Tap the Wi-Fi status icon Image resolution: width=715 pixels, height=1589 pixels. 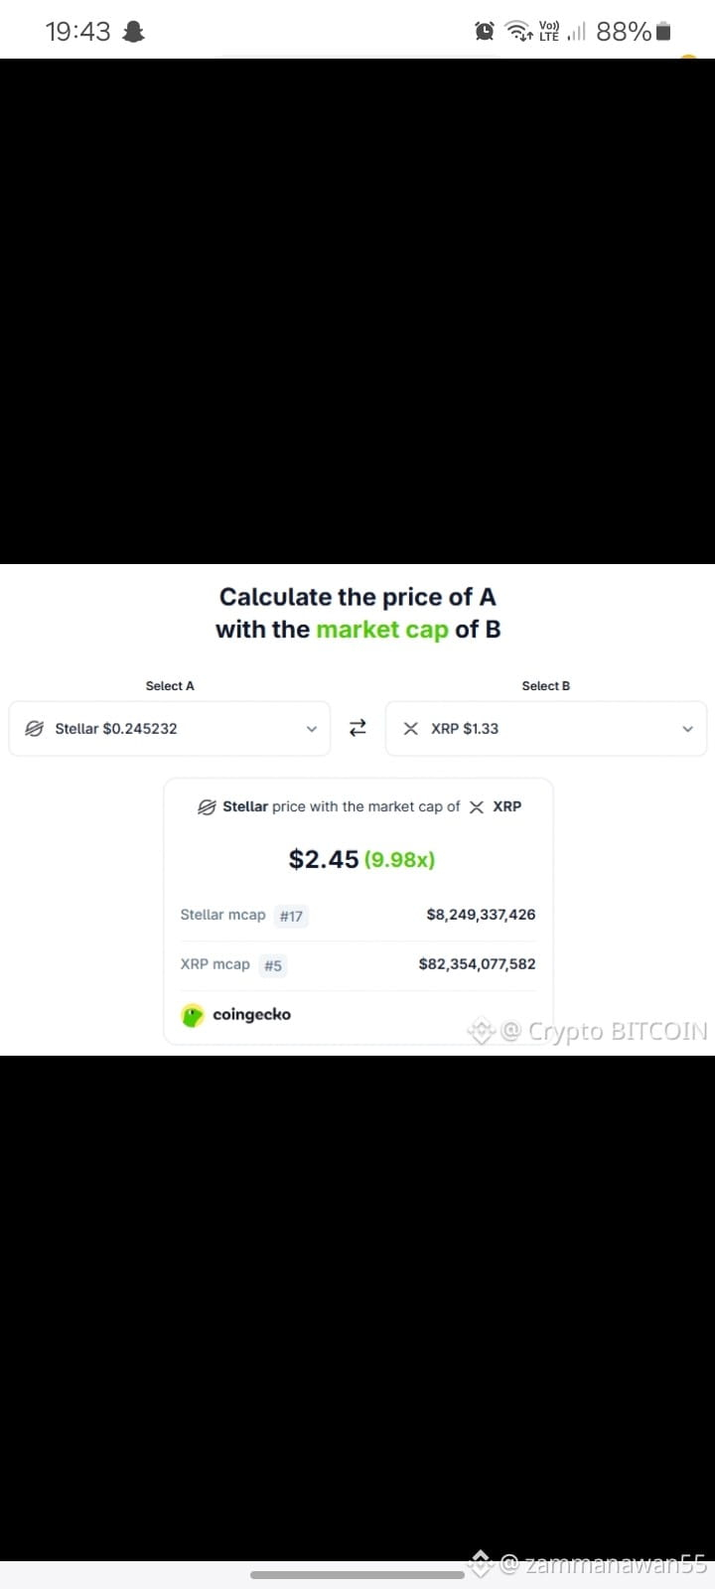(x=519, y=32)
